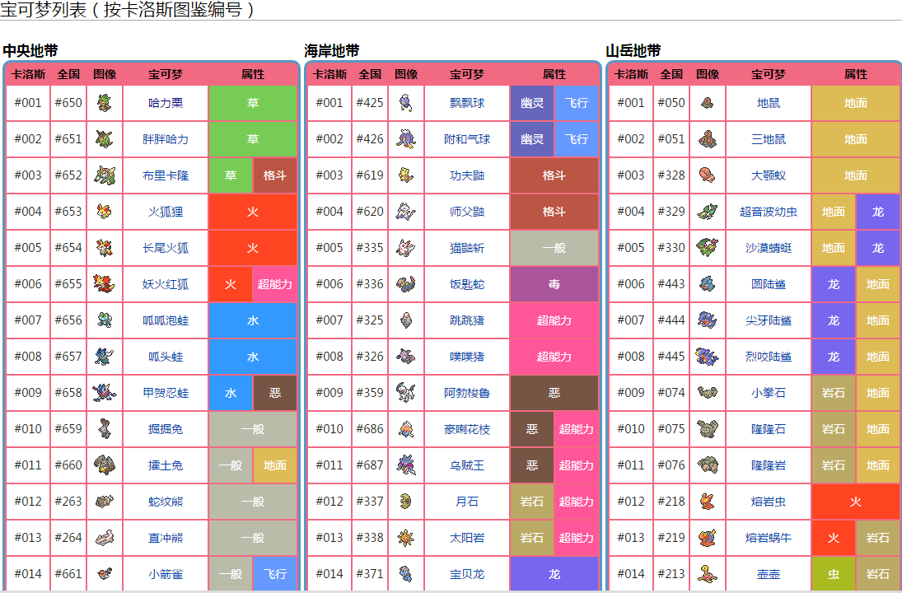
Task: Go to the 掘掘兔 link
Action: click(x=166, y=429)
